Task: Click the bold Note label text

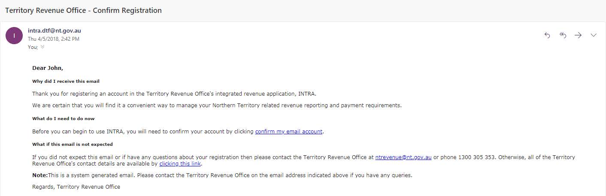Action: [40, 175]
